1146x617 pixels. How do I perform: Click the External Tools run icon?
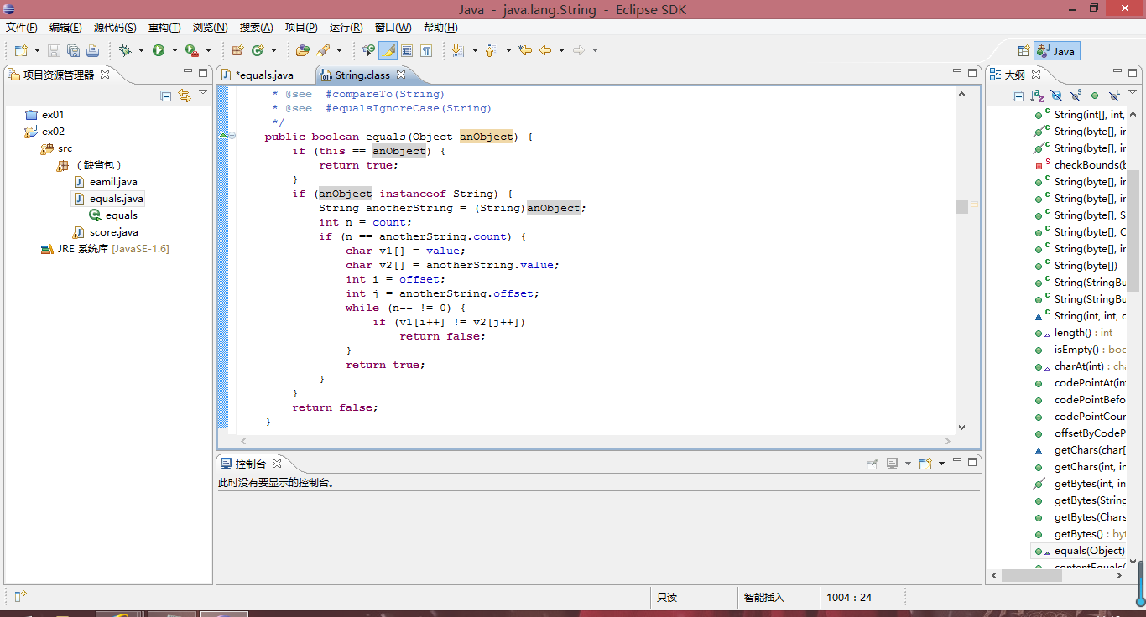[191, 50]
